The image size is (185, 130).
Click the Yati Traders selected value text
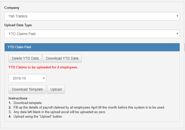(x=18, y=16)
